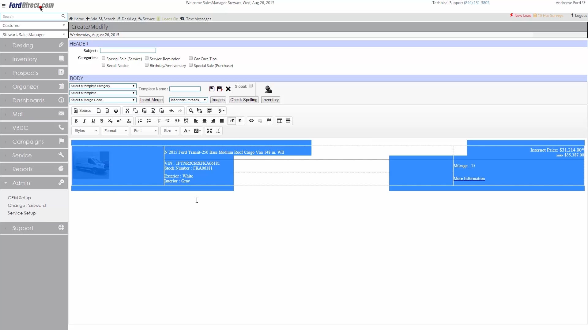Open the 'Select a Merge Code' dropdown
The height and width of the screenshot is (330, 588).
click(103, 100)
